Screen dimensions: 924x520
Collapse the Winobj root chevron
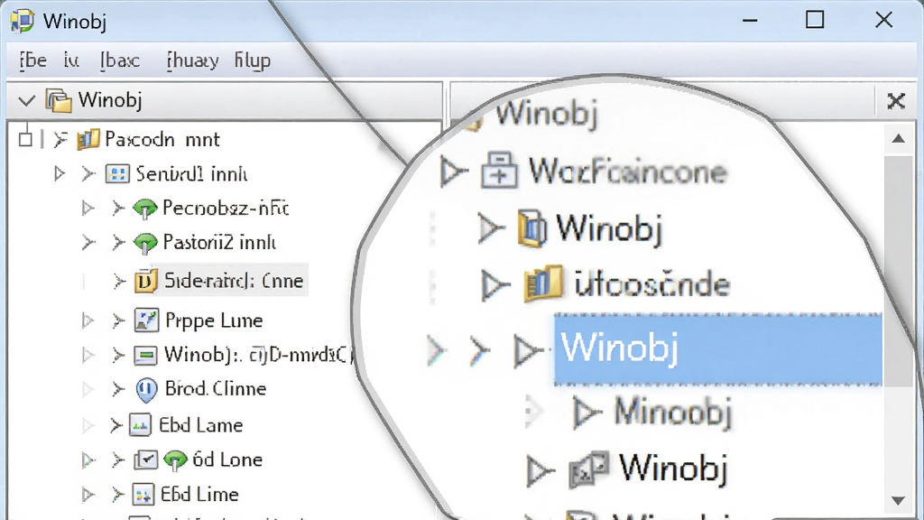tap(26, 101)
